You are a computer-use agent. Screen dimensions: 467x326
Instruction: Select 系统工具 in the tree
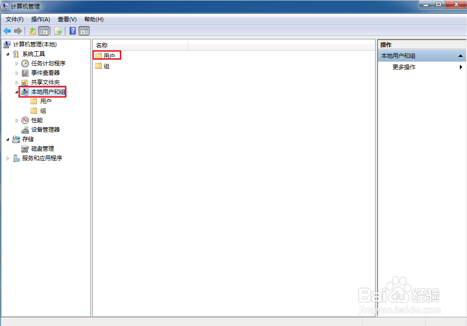coord(33,54)
